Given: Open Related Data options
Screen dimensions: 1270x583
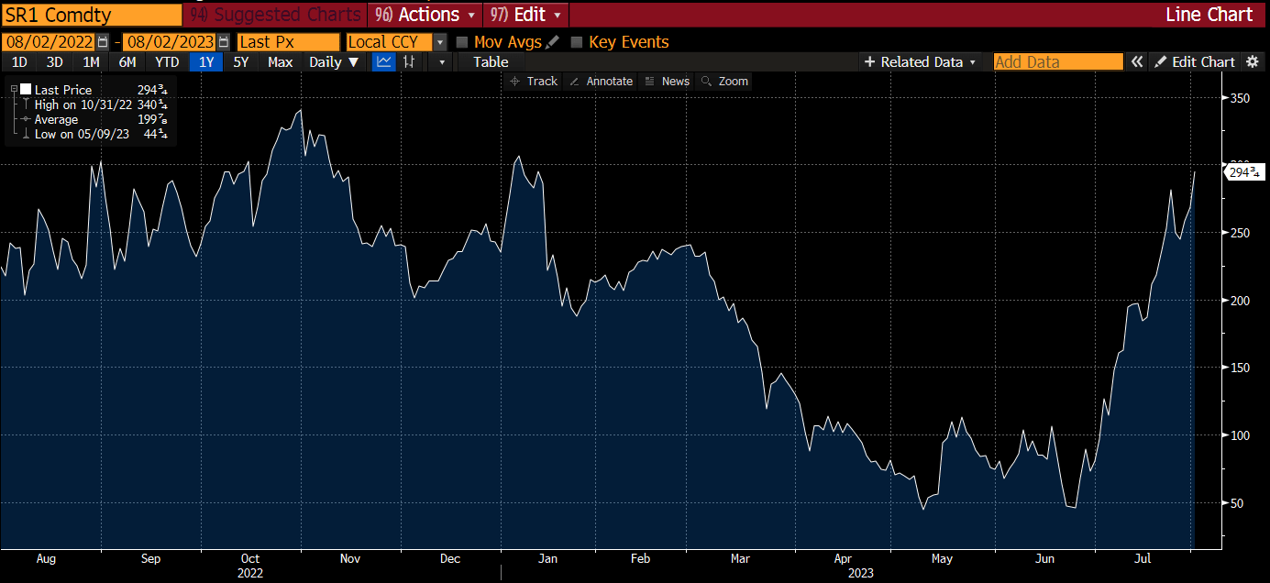Looking at the screenshot, I should 920,61.
